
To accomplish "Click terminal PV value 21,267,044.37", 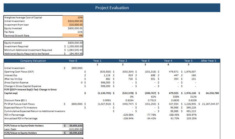I will pyautogui.click(x=210, y=104).
